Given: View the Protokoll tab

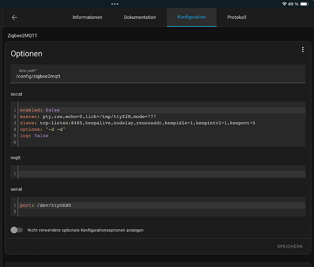Looking at the screenshot, I should [x=237, y=17].
